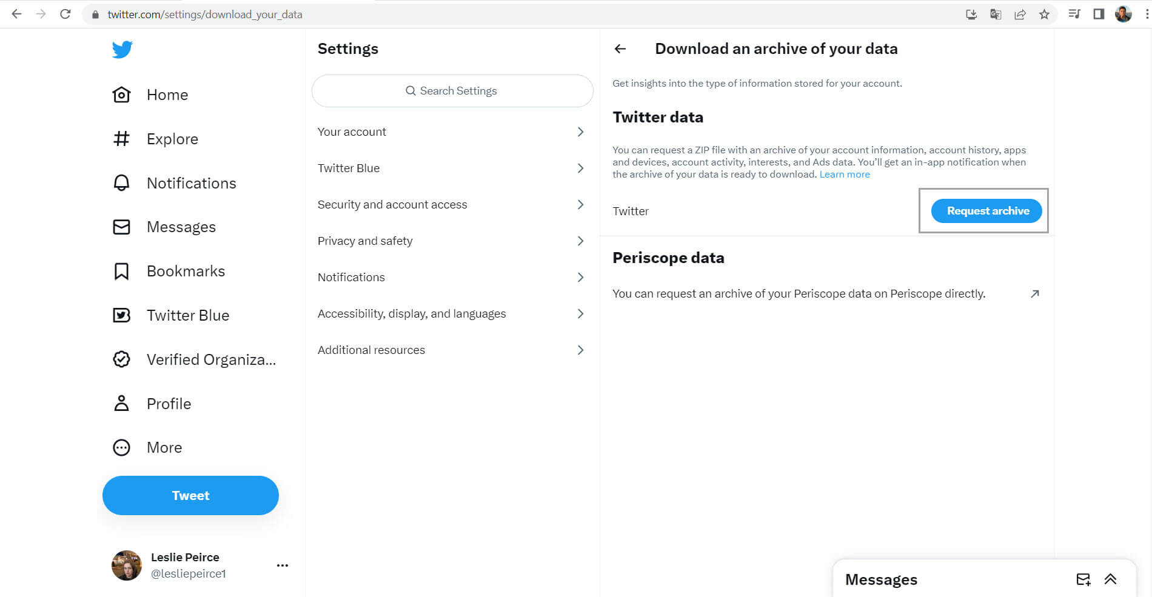1152x597 pixels.
Task: Open Notifications label in left sidebar
Action: [192, 183]
